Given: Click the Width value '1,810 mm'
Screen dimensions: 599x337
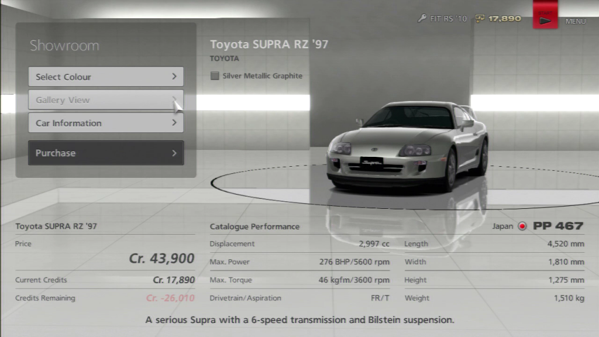Looking at the screenshot, I should click(x=566, y=262).
